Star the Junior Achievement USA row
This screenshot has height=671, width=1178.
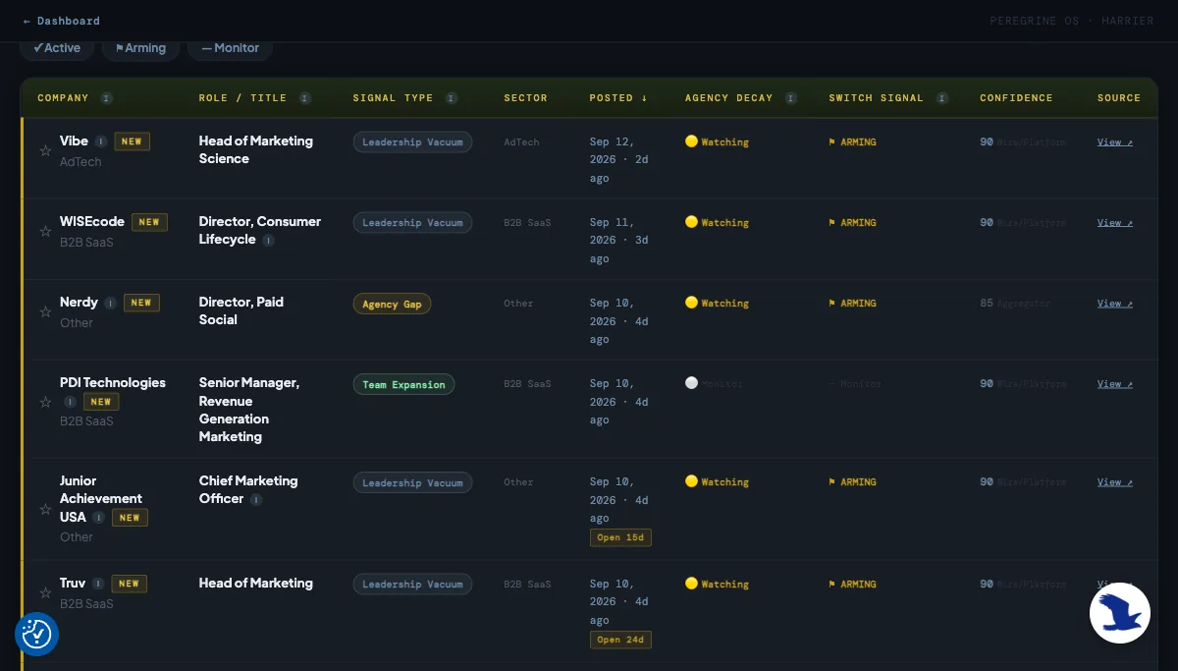[45, 509]
